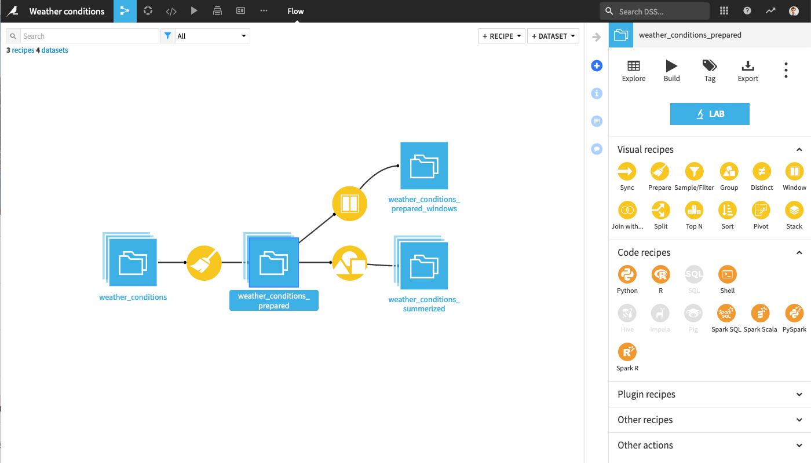Expand the Other actions section
The width and height of the screenshot is (811, 463).
click(x=799, y=445)
